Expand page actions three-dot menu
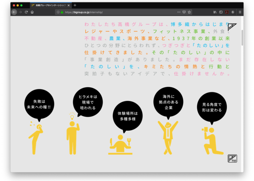 179,12
